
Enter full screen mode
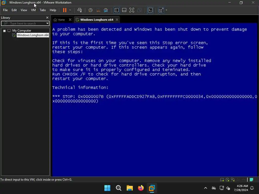(132, 10)
